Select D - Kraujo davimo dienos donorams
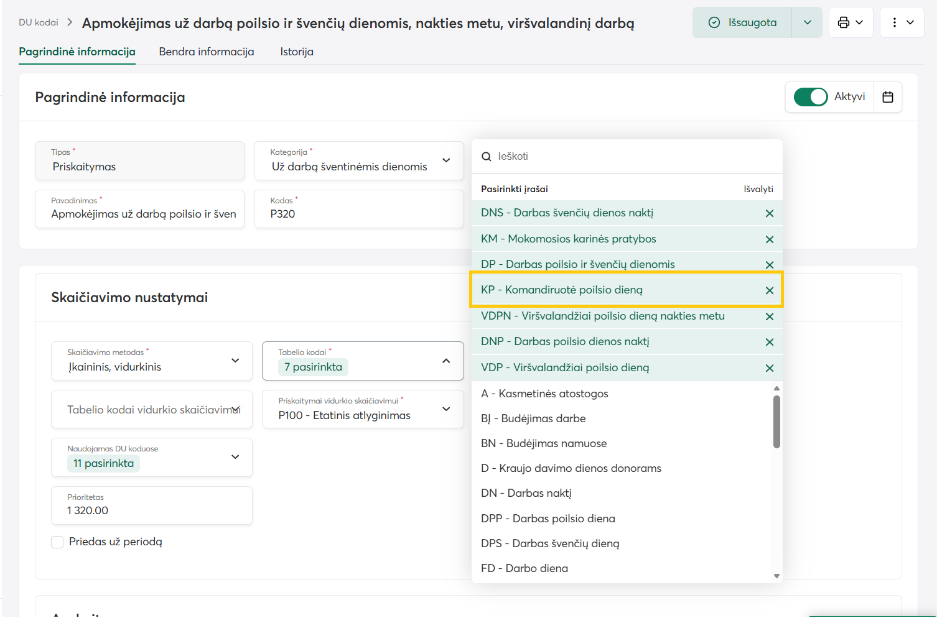The width and height of the screenshot is (937, 623). tap(622, 468)
